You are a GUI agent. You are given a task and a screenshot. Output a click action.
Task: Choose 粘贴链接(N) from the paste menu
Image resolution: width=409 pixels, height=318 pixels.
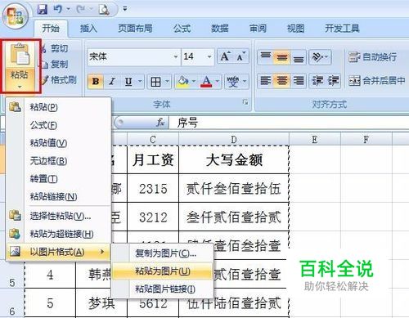(x=58, y=196)
